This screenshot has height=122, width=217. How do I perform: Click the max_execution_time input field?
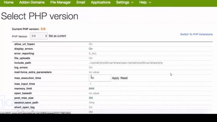click(100, 78)
